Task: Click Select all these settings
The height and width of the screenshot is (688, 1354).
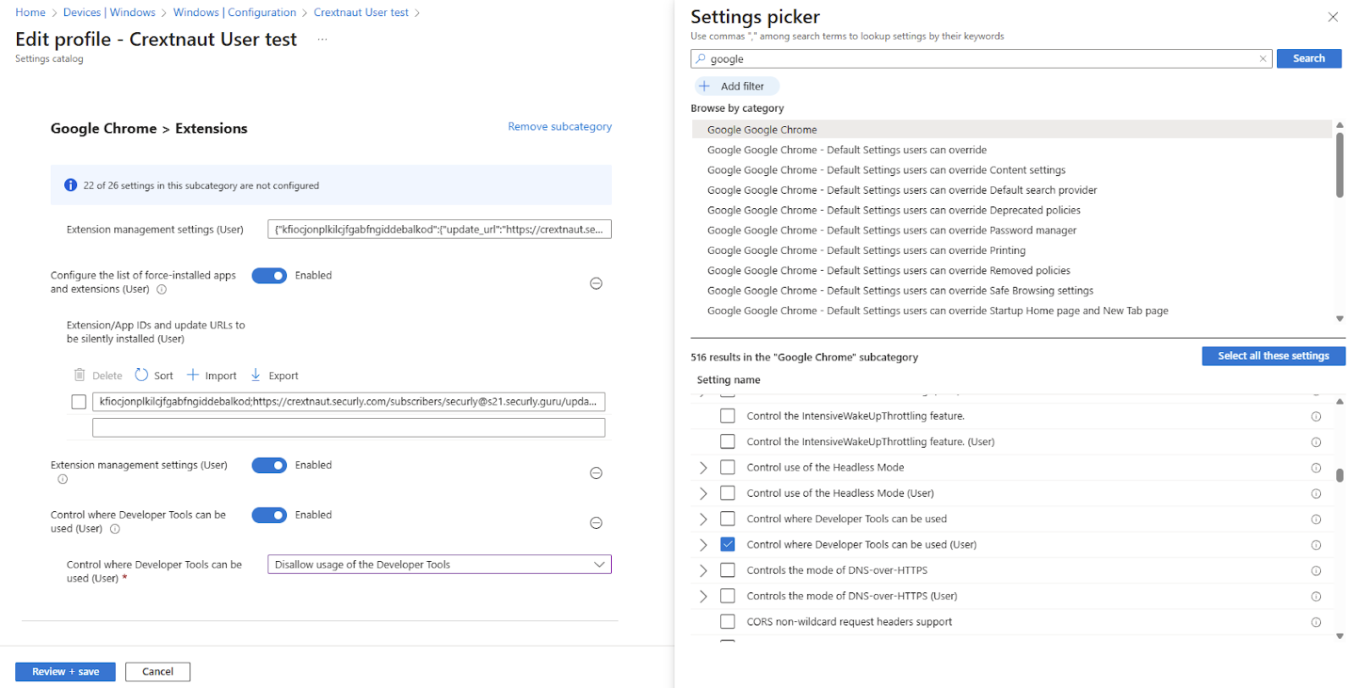Action: point(1274,356)
